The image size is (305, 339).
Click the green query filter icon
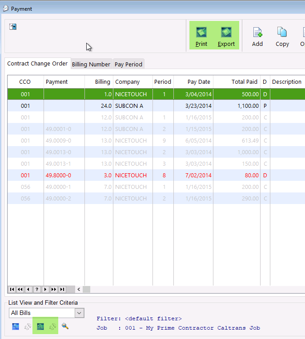(40, 327)
